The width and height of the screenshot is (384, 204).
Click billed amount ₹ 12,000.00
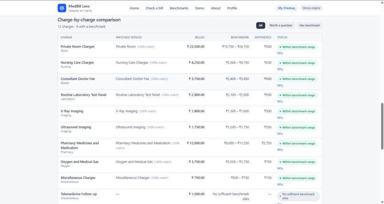point(195,143)
